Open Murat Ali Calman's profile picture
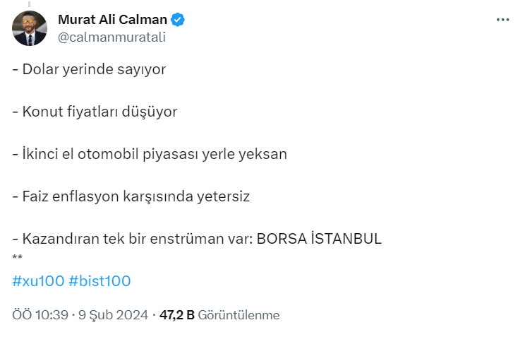525x337 pixels. (x=30, y=28)
